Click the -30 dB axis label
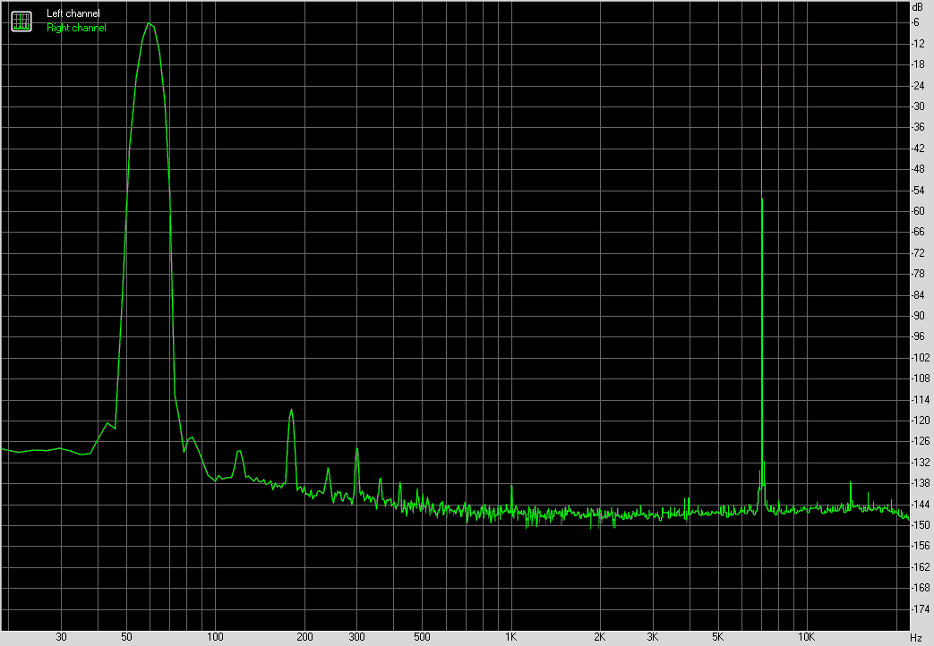 919,106
